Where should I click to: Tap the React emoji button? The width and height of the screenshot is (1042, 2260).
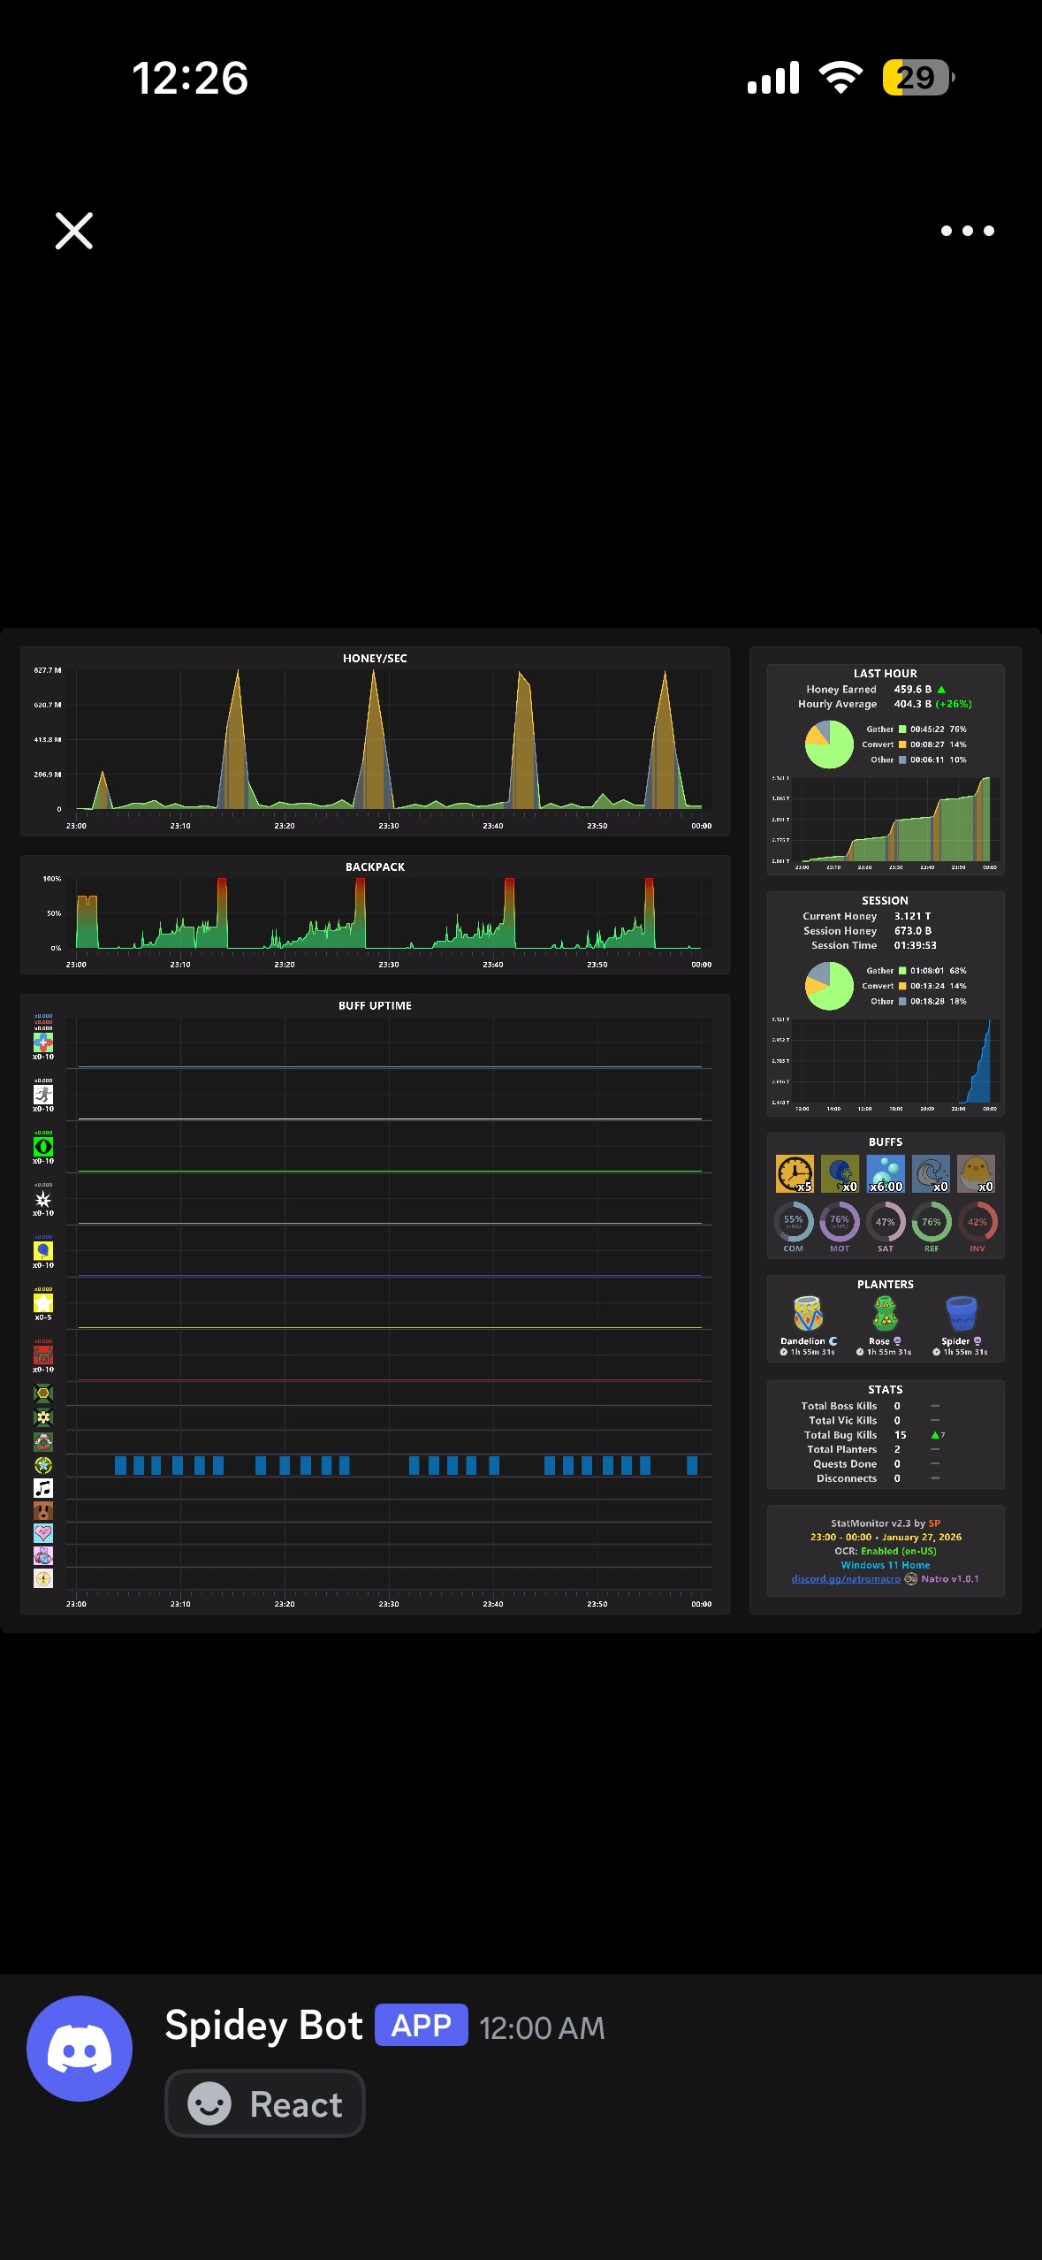(265, 2103)
